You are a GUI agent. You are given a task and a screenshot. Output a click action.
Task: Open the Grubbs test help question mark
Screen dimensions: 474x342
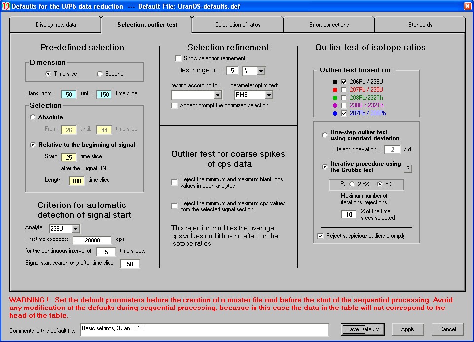tap(408, 169)
